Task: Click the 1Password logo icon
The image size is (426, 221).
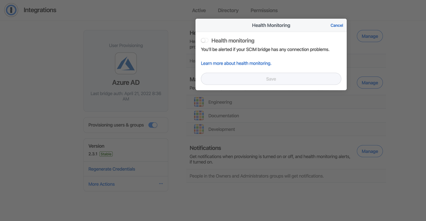Action: 11,10
